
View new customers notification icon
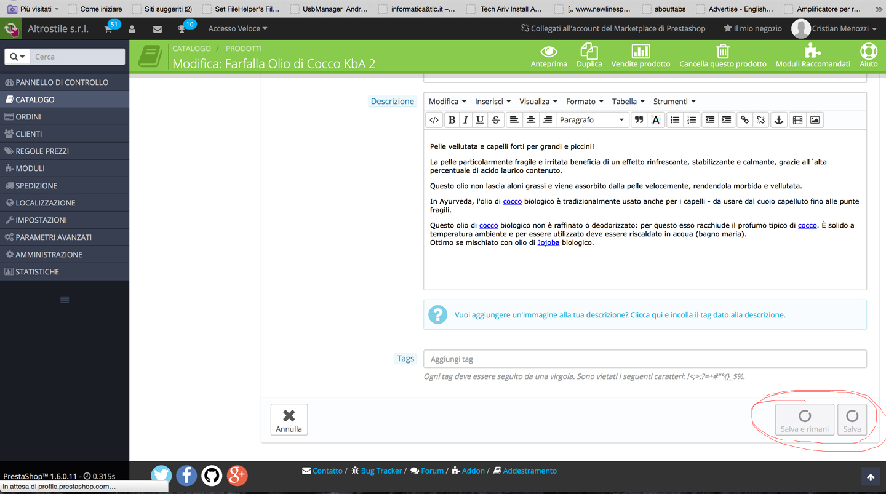point(132,29)
